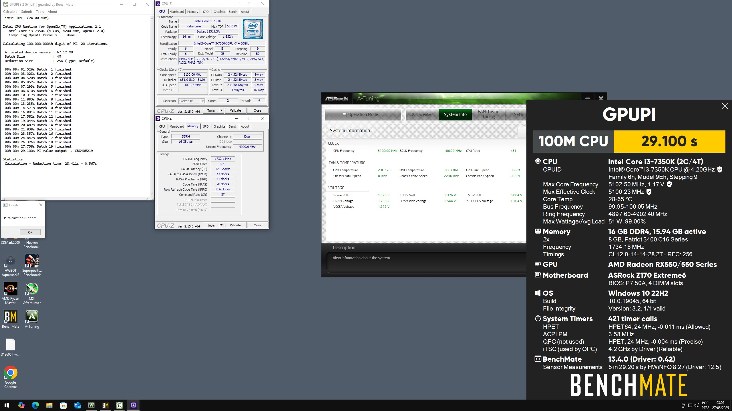The height and width of the screenshot is (411, 732).
Task: Switch to Graphics tab in top CPU-Z
Action: [220, 12]
